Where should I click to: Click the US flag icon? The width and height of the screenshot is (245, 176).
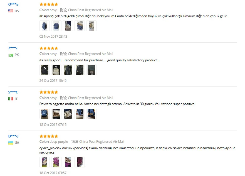click(x=11, y=11)
